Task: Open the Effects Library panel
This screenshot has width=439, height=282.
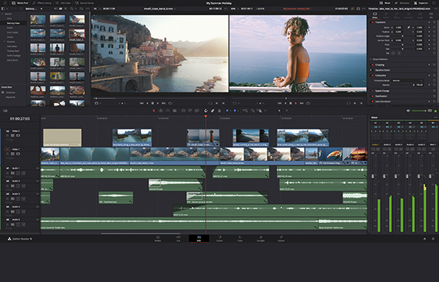Action: point(42,3)
